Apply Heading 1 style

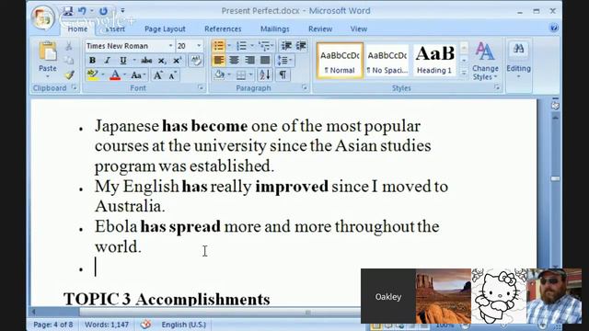tap(434, 61)
